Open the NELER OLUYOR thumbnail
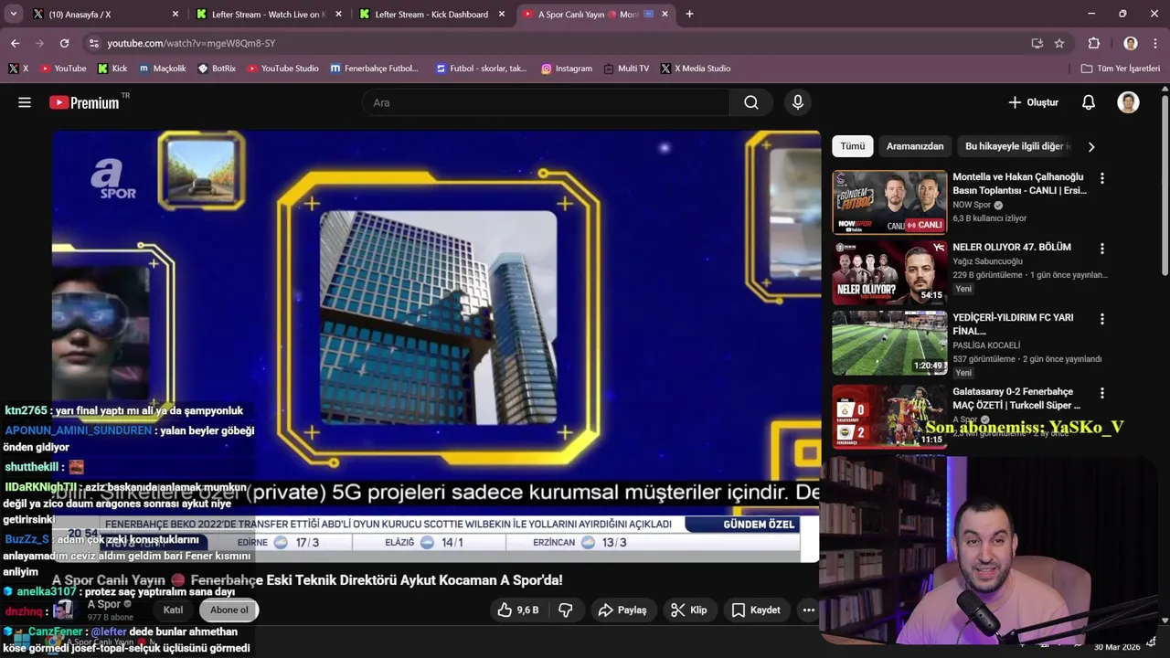This screenshot has height=658, width=1170. pyautogui.click(x=889, y=272)
